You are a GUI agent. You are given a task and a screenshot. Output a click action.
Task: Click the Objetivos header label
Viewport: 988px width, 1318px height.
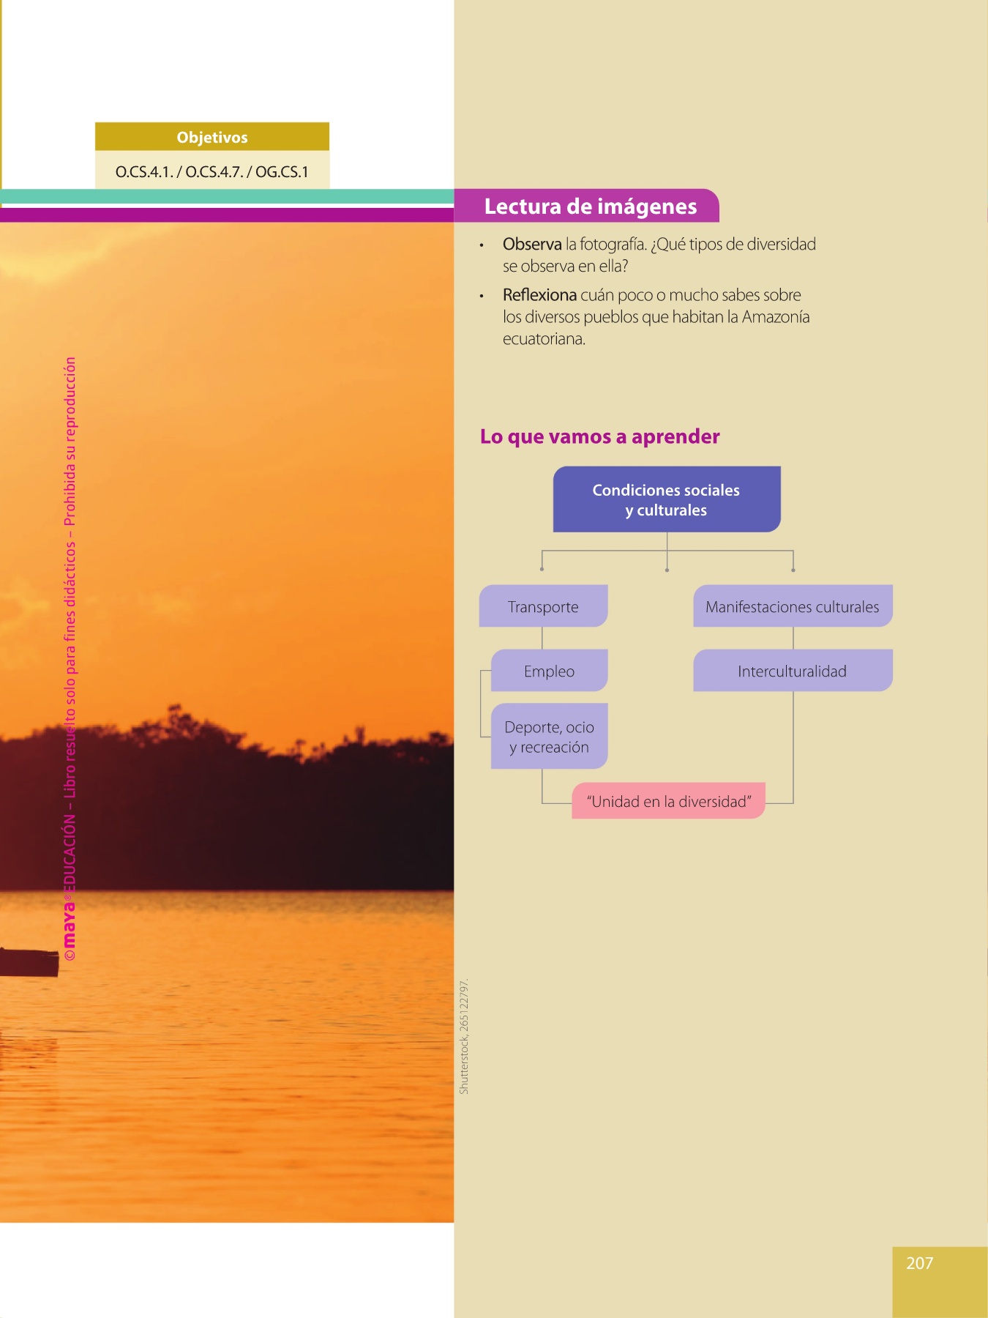pyautogui.click(x=212, y=138)
